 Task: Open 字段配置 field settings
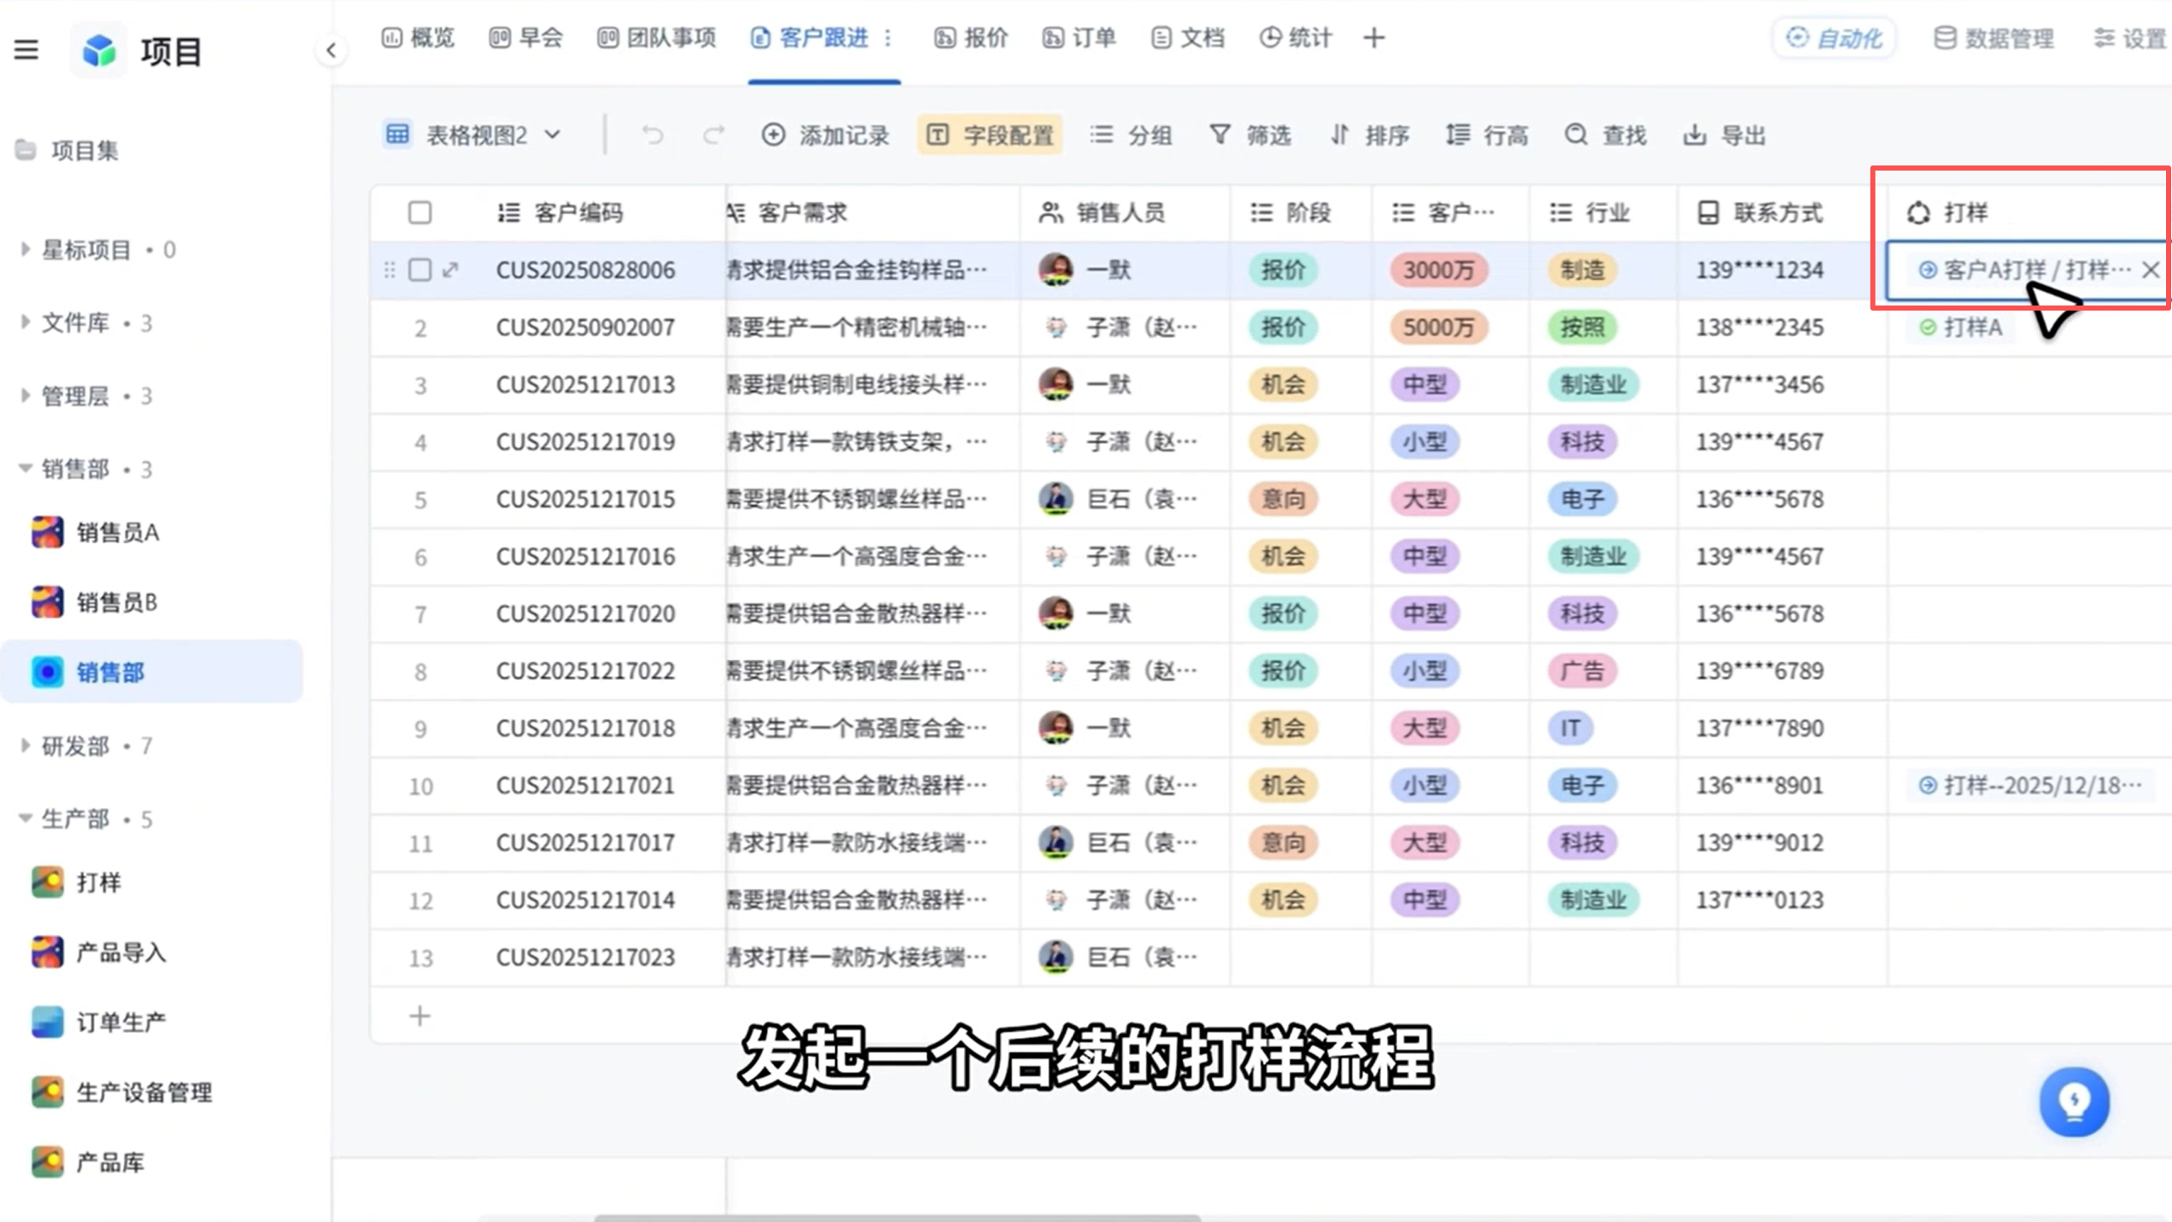click(990, 135)
